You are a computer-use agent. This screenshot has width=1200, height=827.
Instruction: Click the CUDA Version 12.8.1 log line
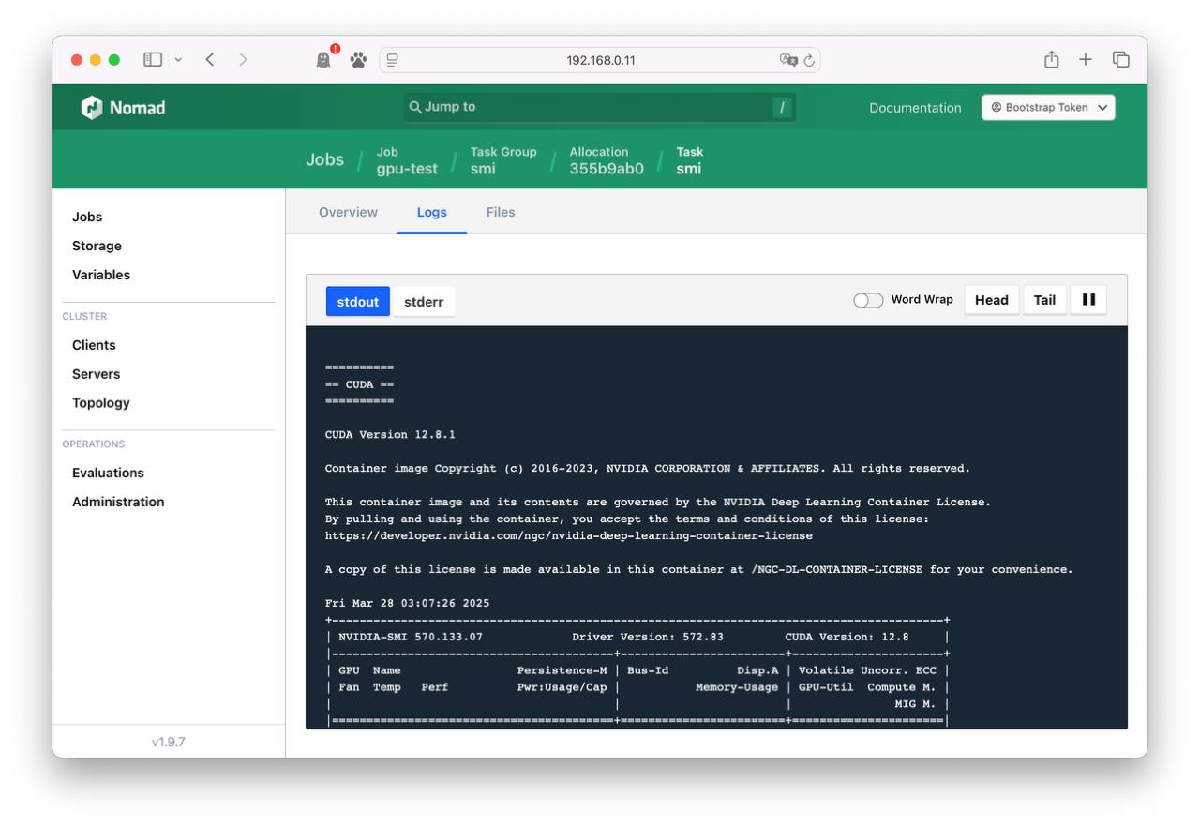390,435
